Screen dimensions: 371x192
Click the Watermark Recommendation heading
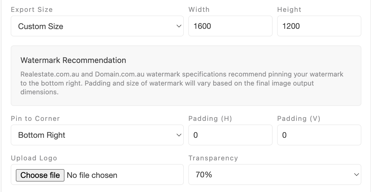[73, 60]
